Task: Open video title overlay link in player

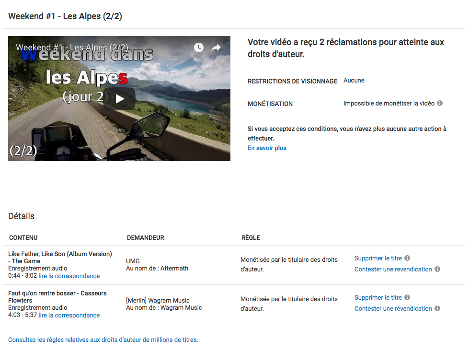Action: (x=72, y=47)
